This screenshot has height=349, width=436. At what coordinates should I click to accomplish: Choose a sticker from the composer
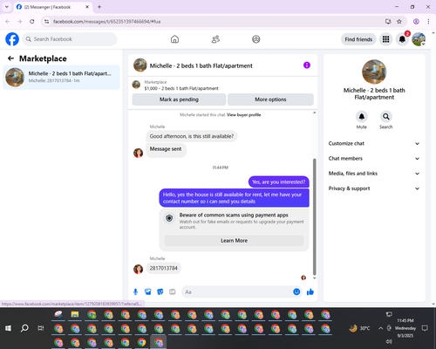(160, 291)
